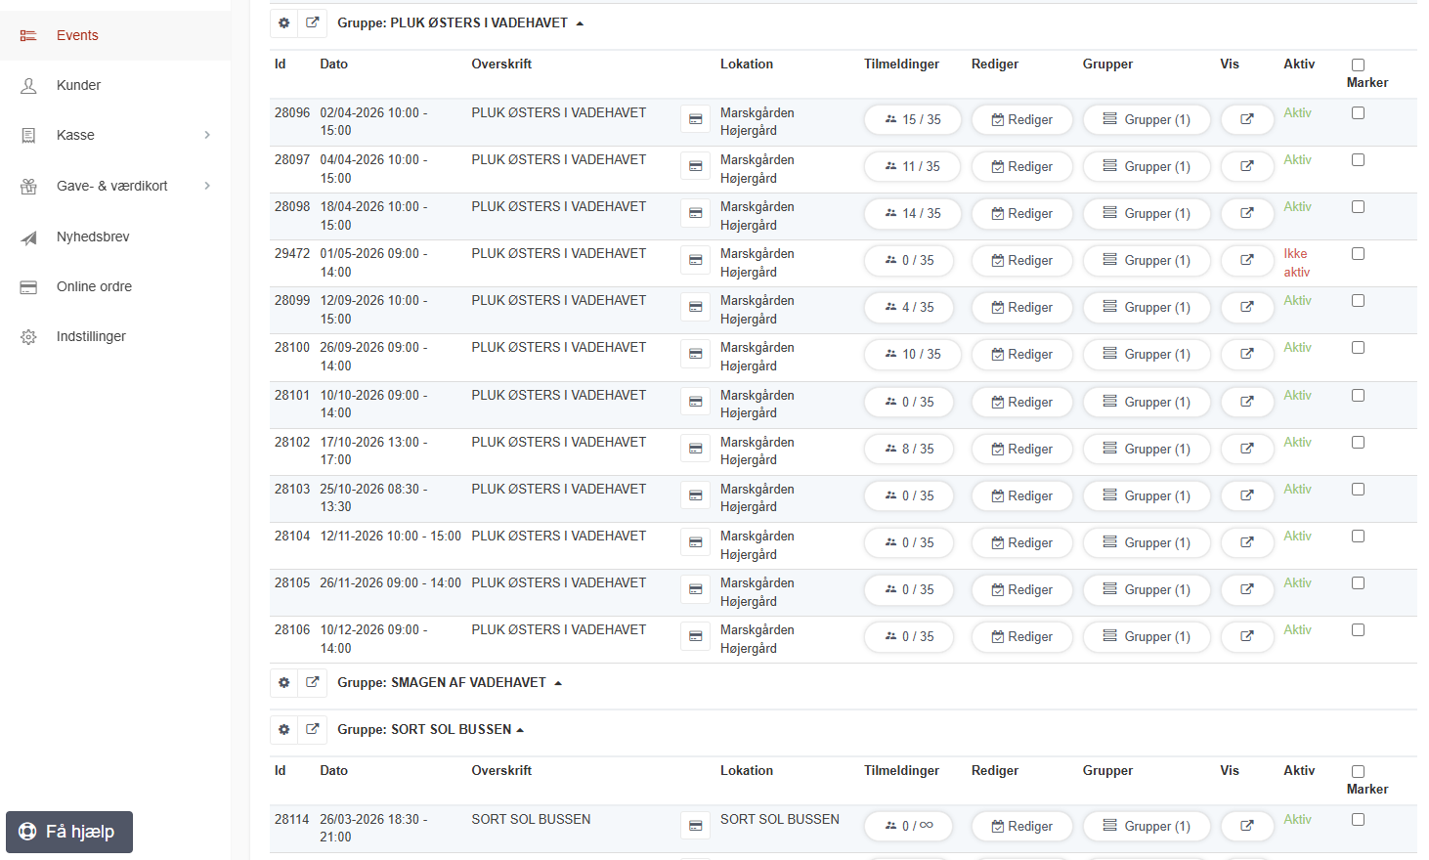Open Kunder in the sidebar

78,85
